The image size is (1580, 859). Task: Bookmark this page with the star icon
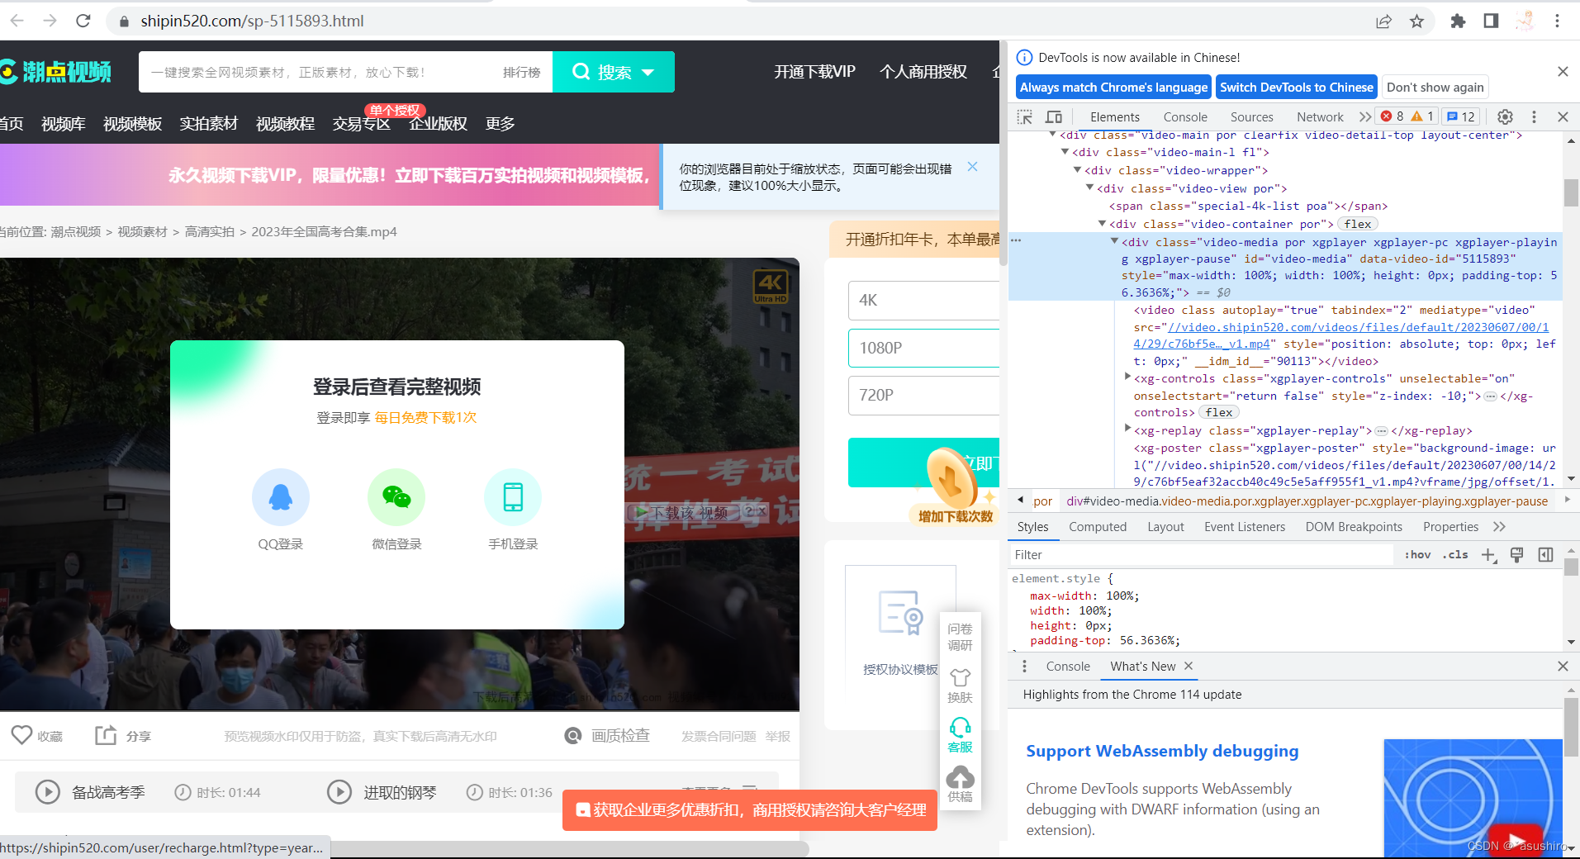point(1417,21)
